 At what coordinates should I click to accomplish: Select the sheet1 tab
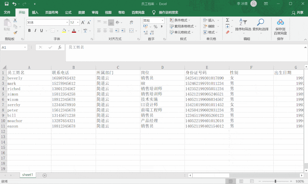click(27, 175)
